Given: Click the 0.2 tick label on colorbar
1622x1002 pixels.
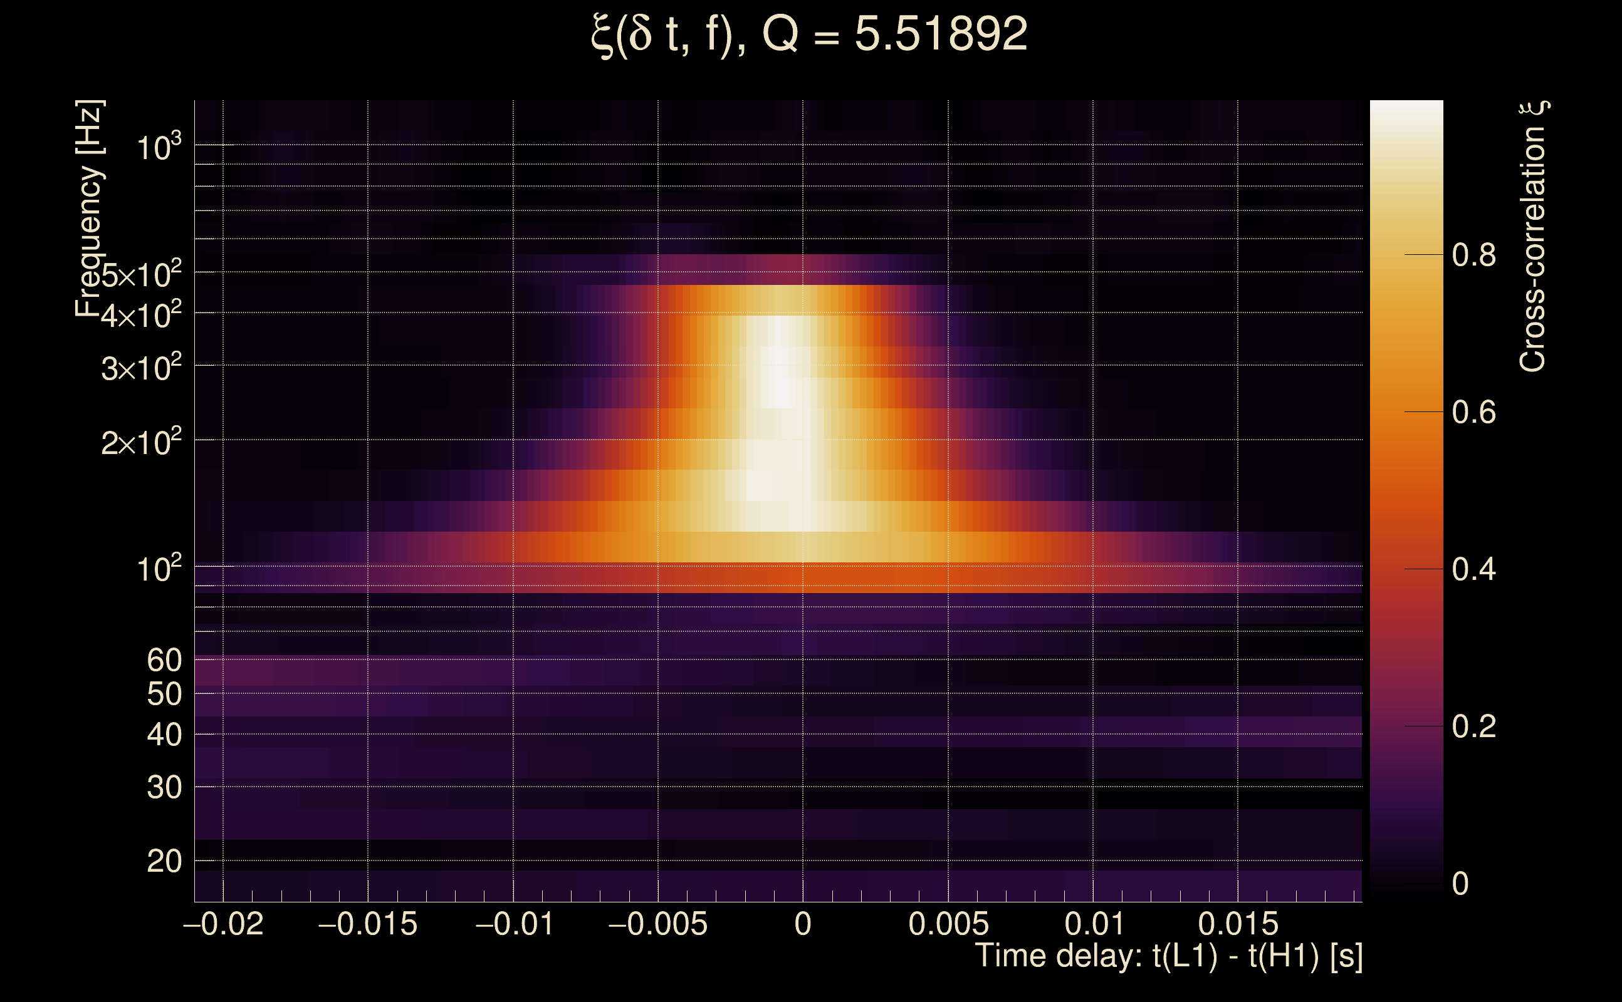Looking at the screenshot, I should click(1473, 726).
